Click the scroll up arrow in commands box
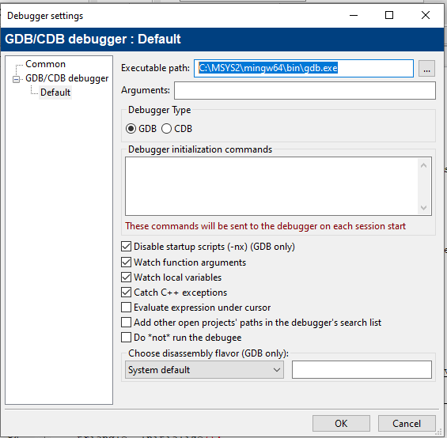 click(x=423, y=165)
